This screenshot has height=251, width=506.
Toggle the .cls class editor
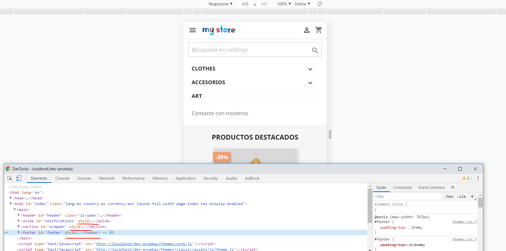click(x=462, y=196)
